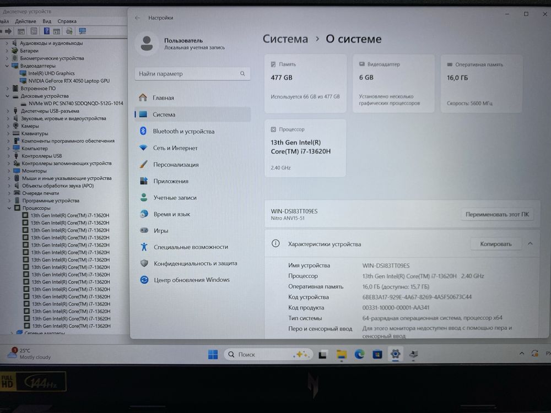Select product code 00331-10000-00001-AA341 text

coord(396,308)
